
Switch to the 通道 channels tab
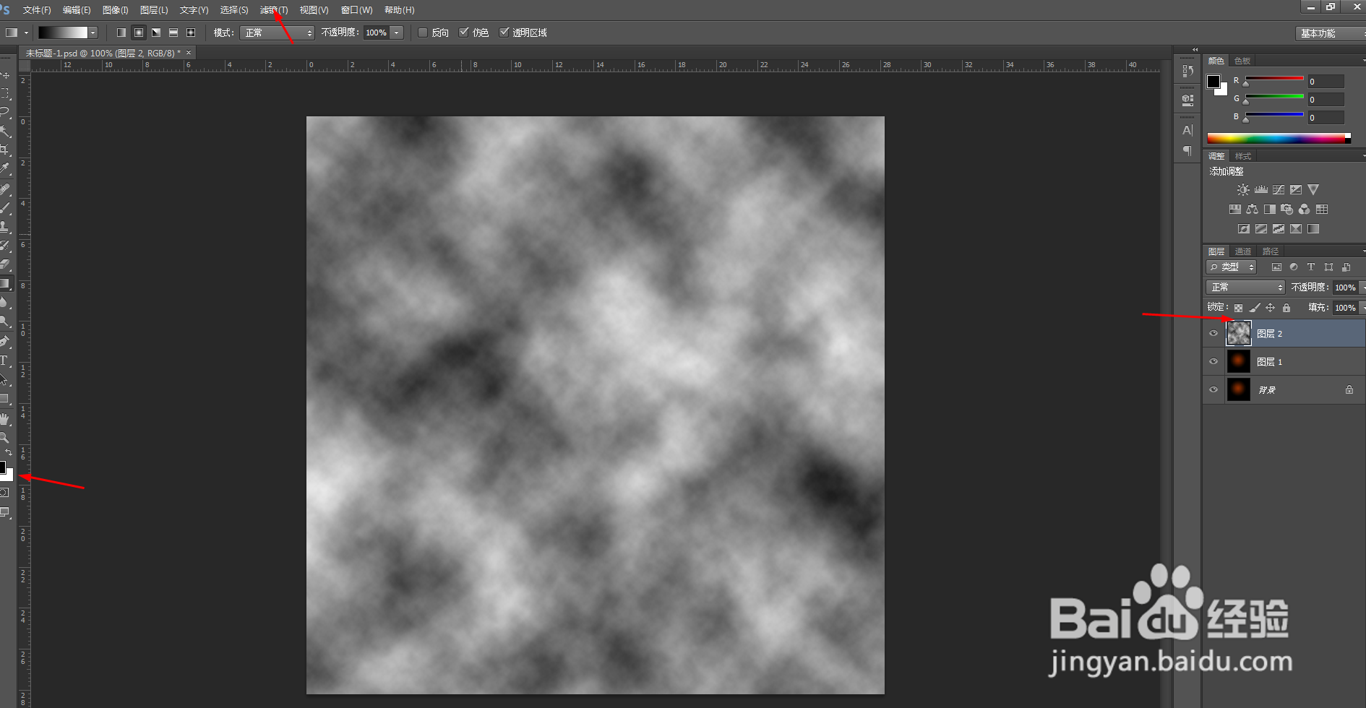pos(1243,251)
